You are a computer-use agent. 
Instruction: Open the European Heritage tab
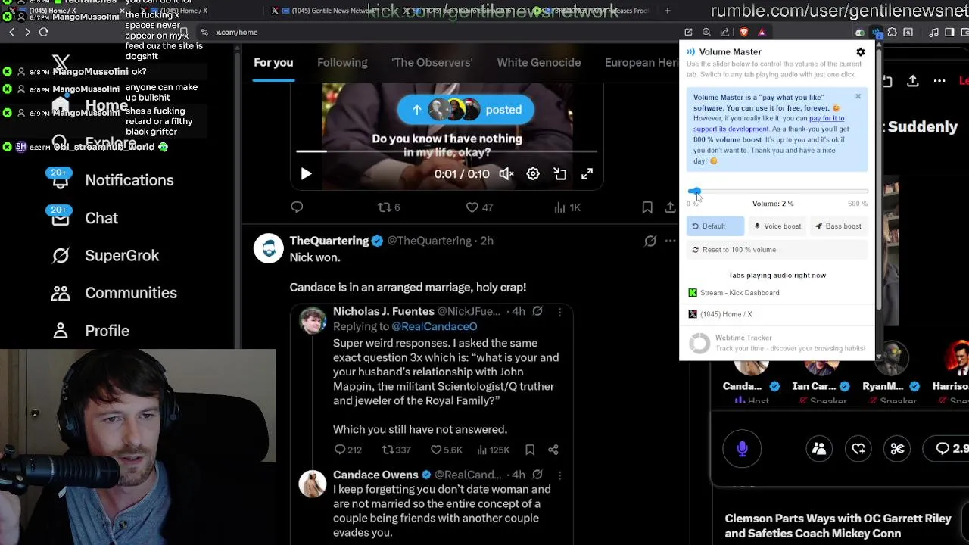(642, 63)
